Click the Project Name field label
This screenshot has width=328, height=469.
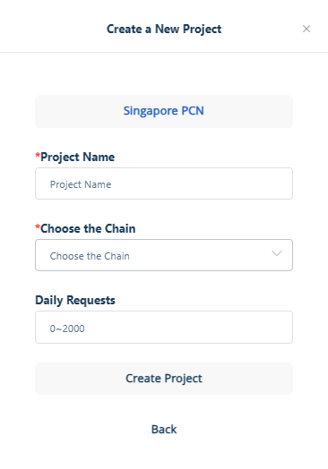[x=77, y=157]
